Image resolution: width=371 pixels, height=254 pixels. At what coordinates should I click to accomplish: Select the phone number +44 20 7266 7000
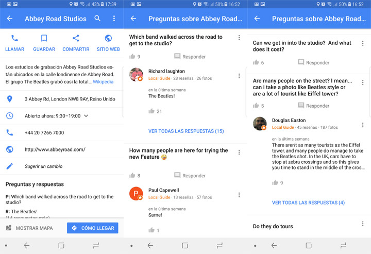[x=44, y=133]
